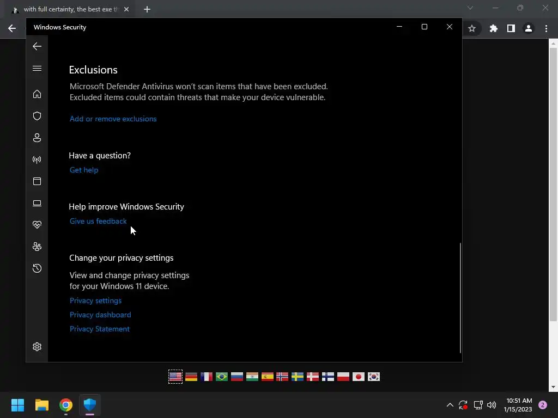The image size is (558, 418).
Task: Go back using Windows Security back arrow
Action: click(x=37, y=46)
